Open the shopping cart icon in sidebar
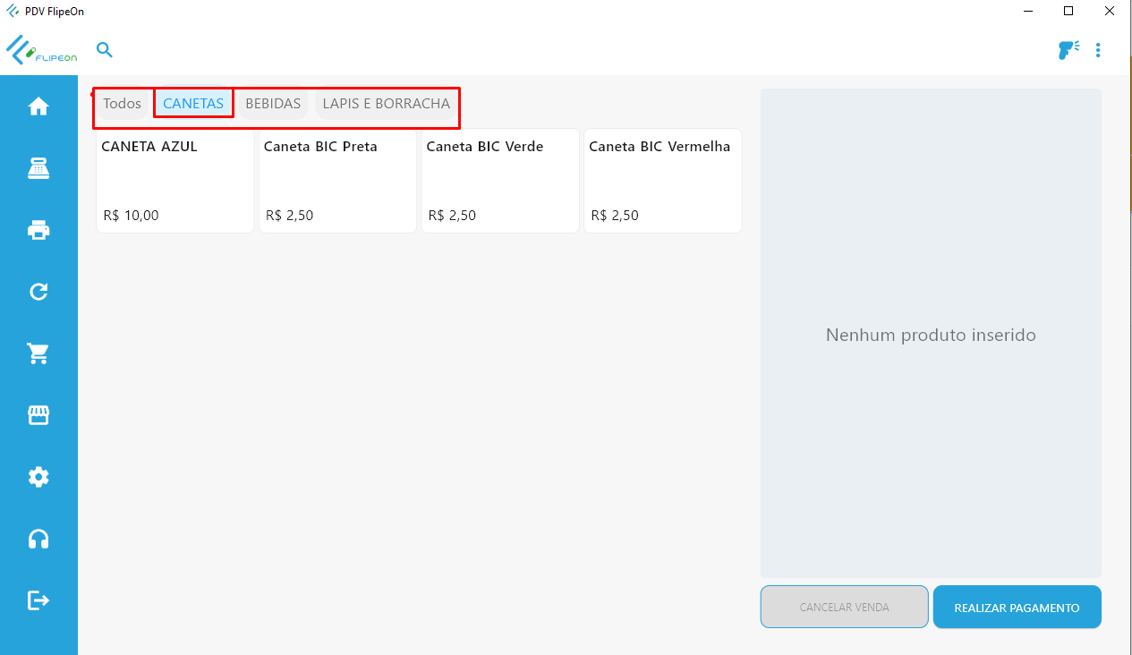Image resolution: width=1132 pixels, height=655 pixels. click(38, 354)
